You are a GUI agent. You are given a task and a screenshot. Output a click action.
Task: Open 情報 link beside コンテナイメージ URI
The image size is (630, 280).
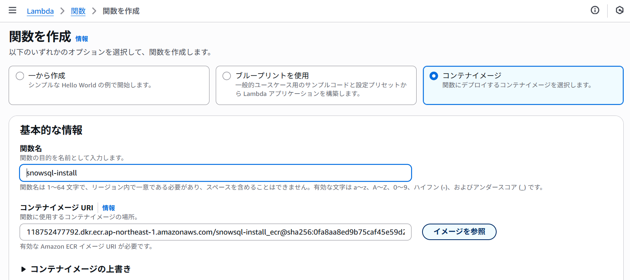point(109,208)
